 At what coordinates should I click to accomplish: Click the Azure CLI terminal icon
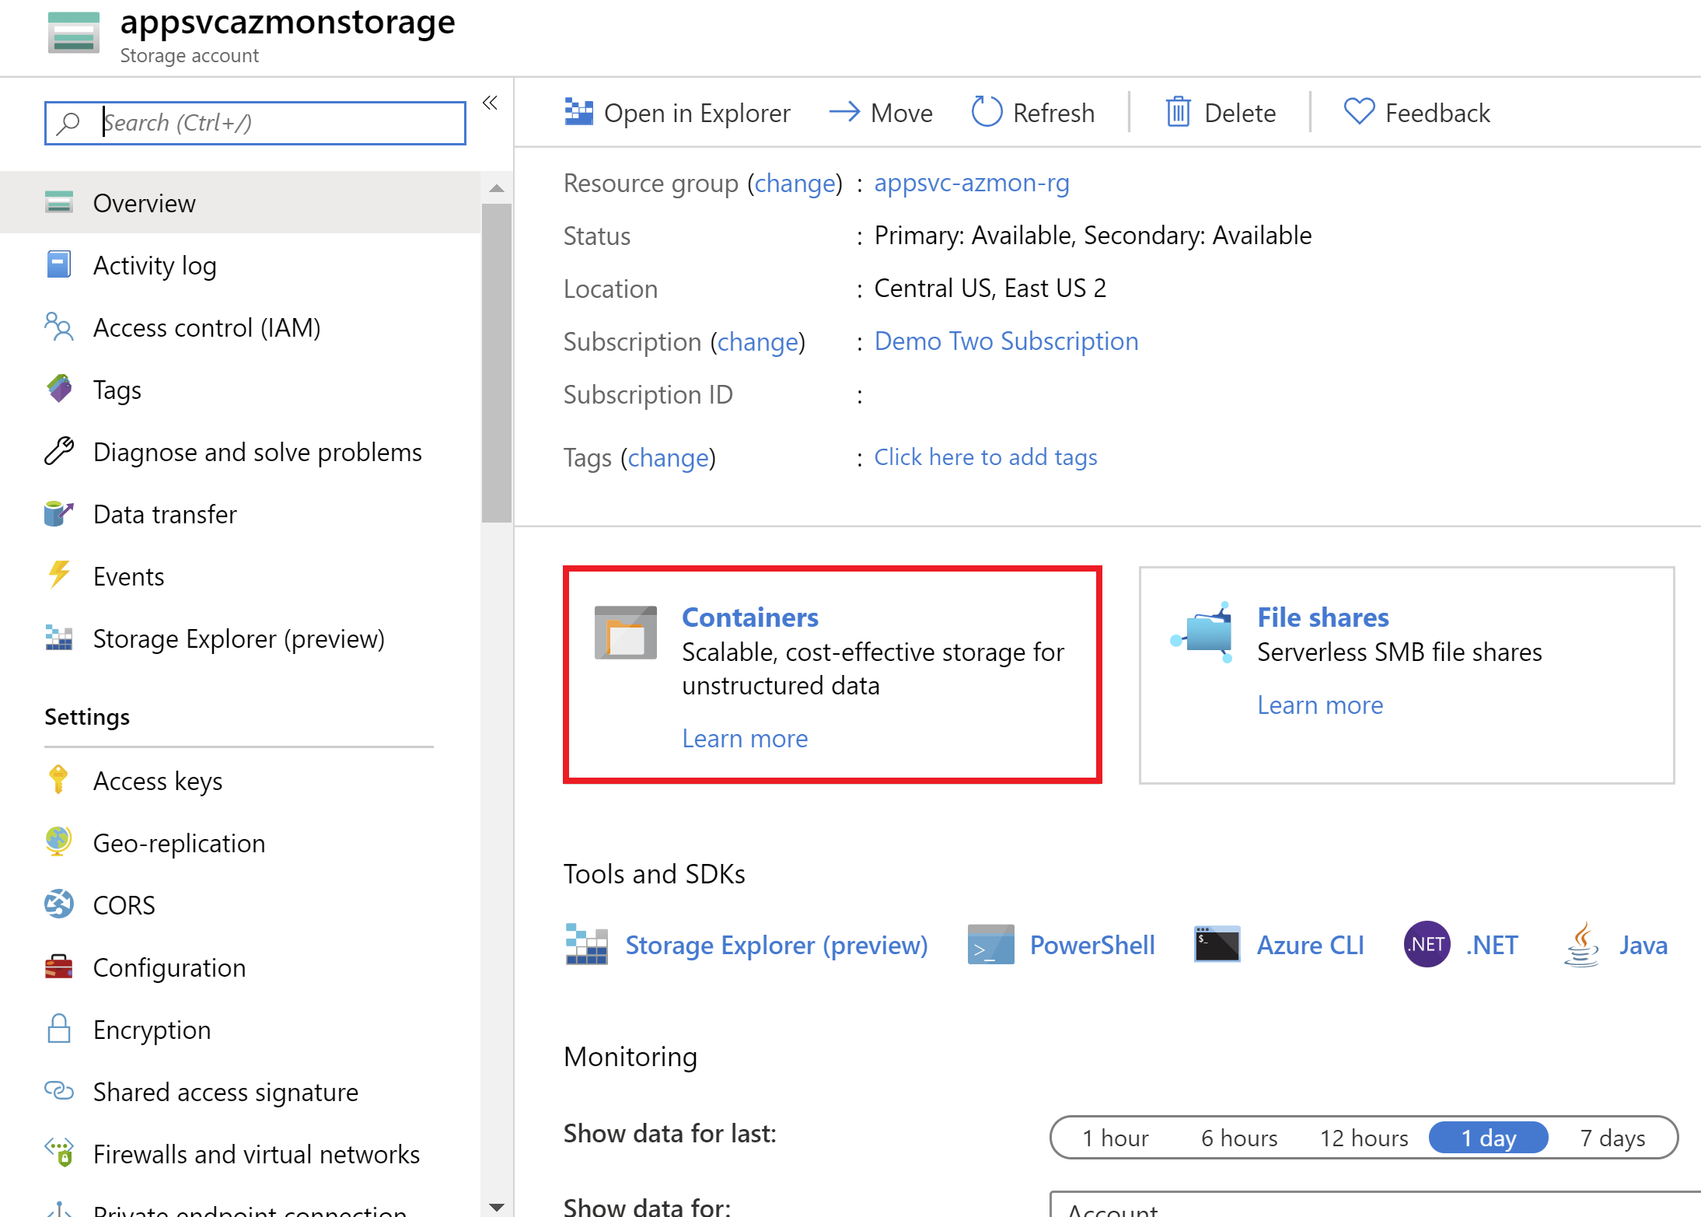[1217, 945]
